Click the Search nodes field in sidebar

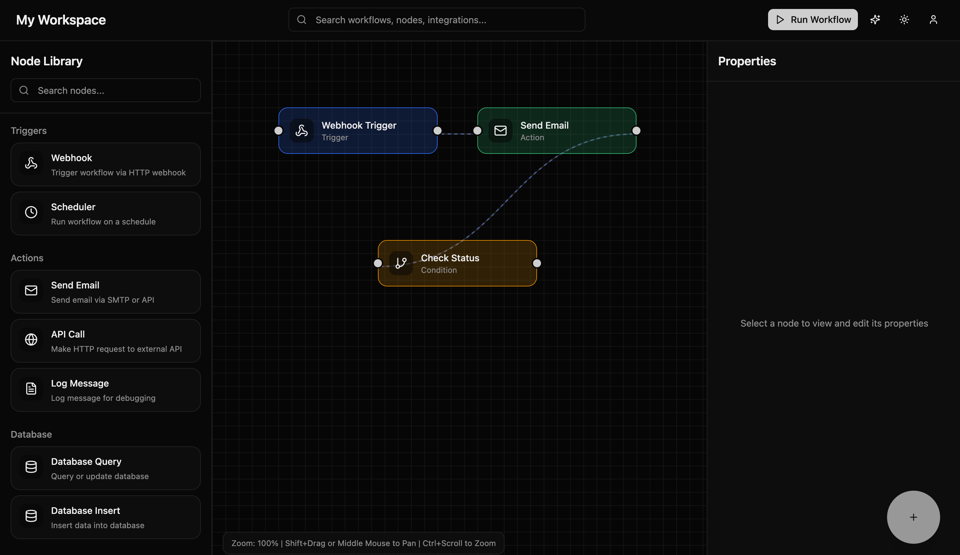pyautogui.click(x=105, y=90)
